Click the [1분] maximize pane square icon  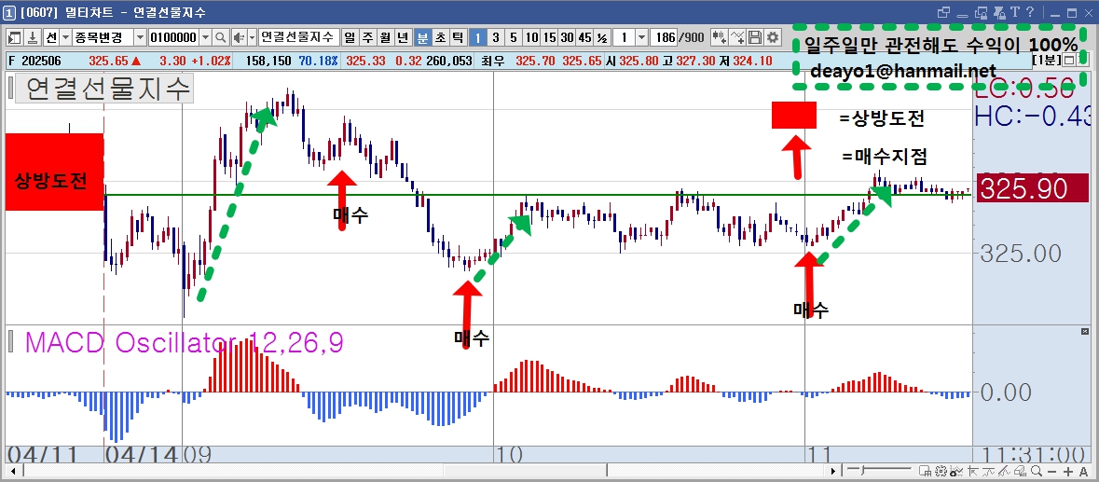1069,61
